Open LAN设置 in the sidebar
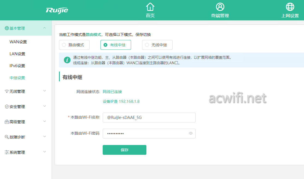This screenshot has height=179, width=304. point(17,54)
